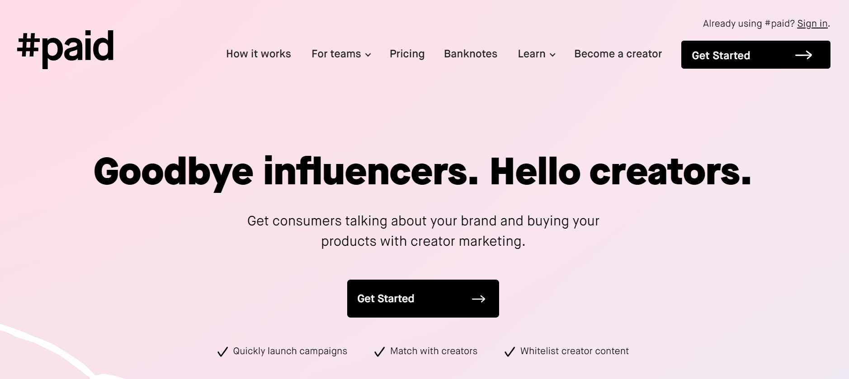
Task: Open the For teams menu
Action: [341, 54]
